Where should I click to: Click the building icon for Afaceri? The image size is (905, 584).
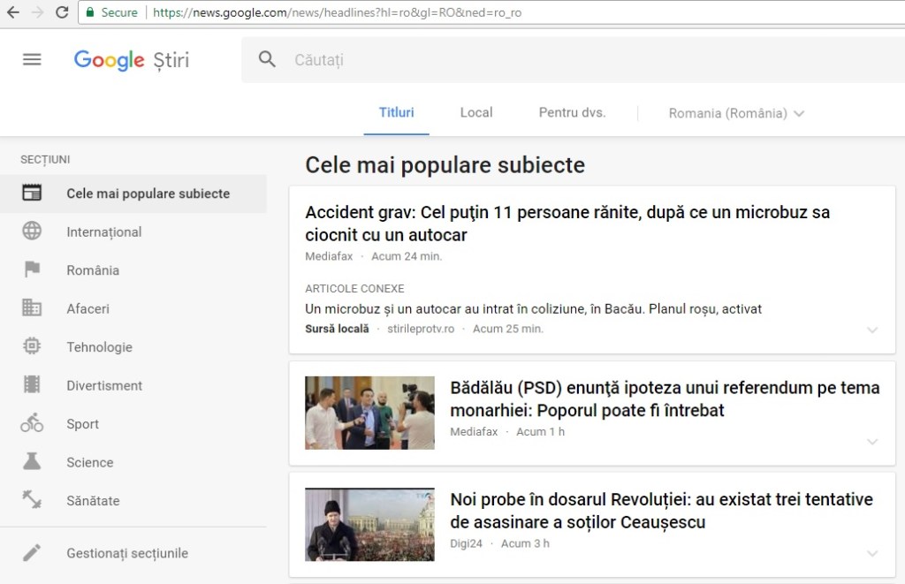(32, 308)
